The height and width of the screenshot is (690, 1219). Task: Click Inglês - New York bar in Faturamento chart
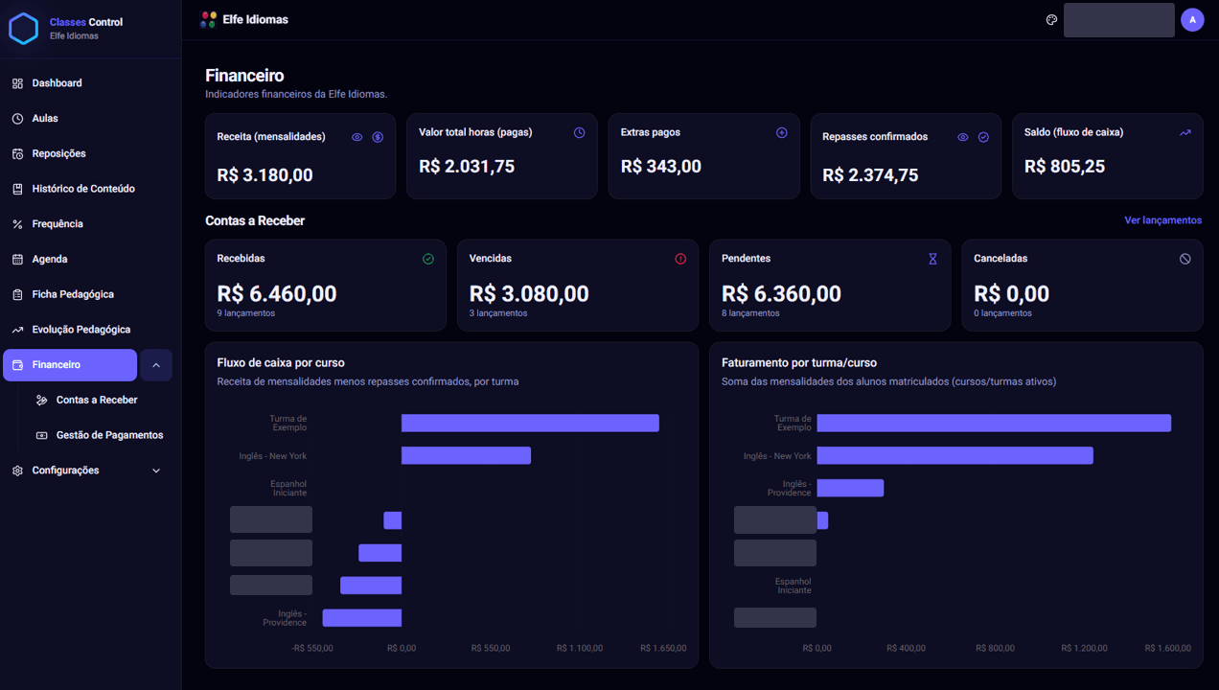(954, 455)
